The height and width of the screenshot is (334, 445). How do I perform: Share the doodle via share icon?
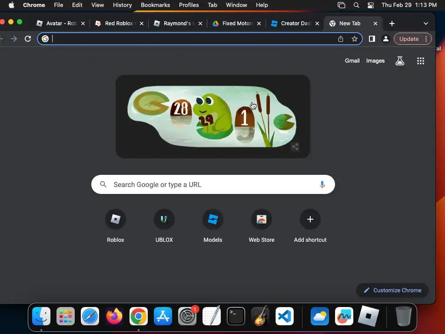pos(295,147)
